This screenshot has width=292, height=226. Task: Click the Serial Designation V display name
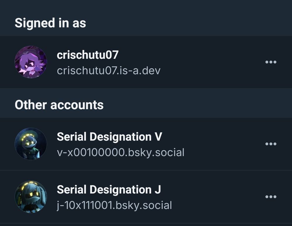[x=109, y=137]
